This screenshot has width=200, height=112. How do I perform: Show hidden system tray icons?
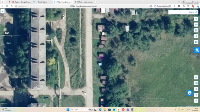point(175,110)
